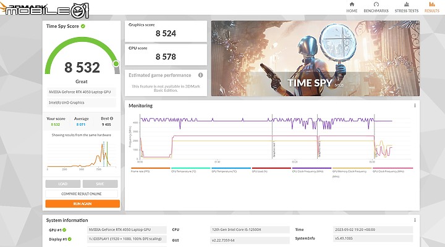Switch to the BENCHMARKS tab label
445x247 pixels.
[376, 10]
